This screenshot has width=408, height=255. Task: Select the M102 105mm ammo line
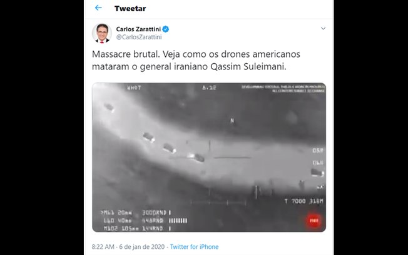(x=137, y=229)
